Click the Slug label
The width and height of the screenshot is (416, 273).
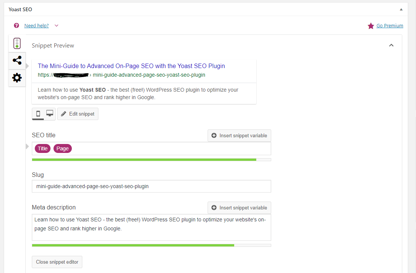(x=38, y=175)
